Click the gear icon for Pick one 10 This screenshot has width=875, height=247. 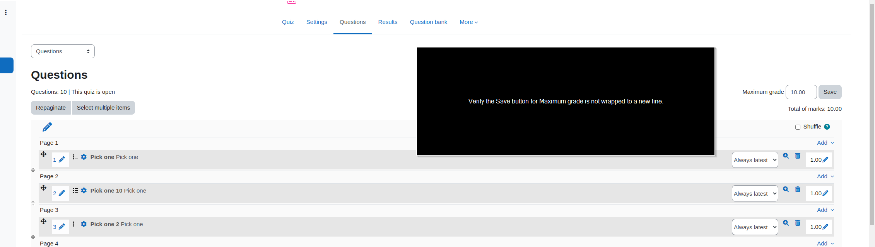[x=84, y=191]
